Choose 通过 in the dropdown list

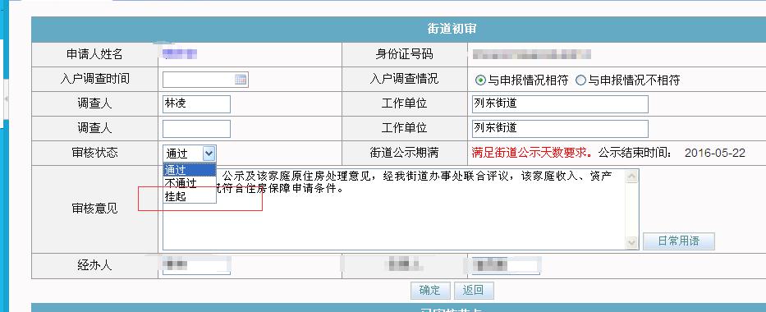(189, 170)
